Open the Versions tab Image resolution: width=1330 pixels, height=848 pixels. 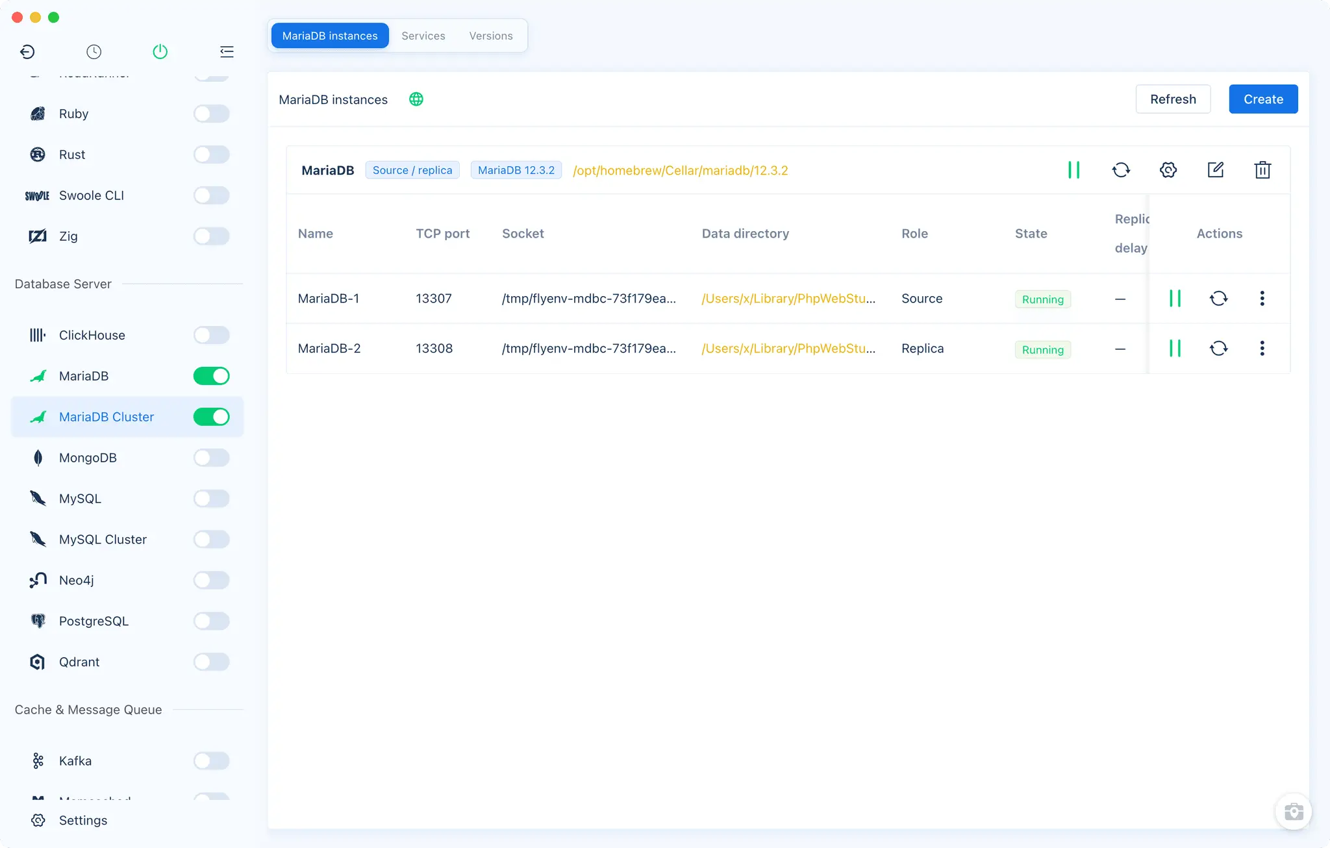491,36
